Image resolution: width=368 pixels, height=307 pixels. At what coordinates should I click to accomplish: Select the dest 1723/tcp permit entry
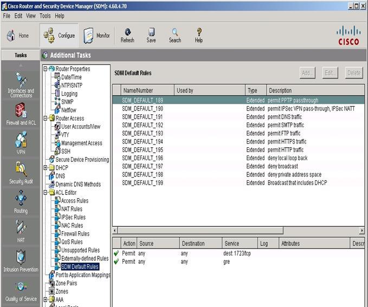click(238, 253)
